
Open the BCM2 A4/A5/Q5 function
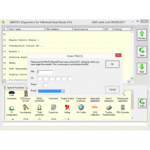(39, 100)
